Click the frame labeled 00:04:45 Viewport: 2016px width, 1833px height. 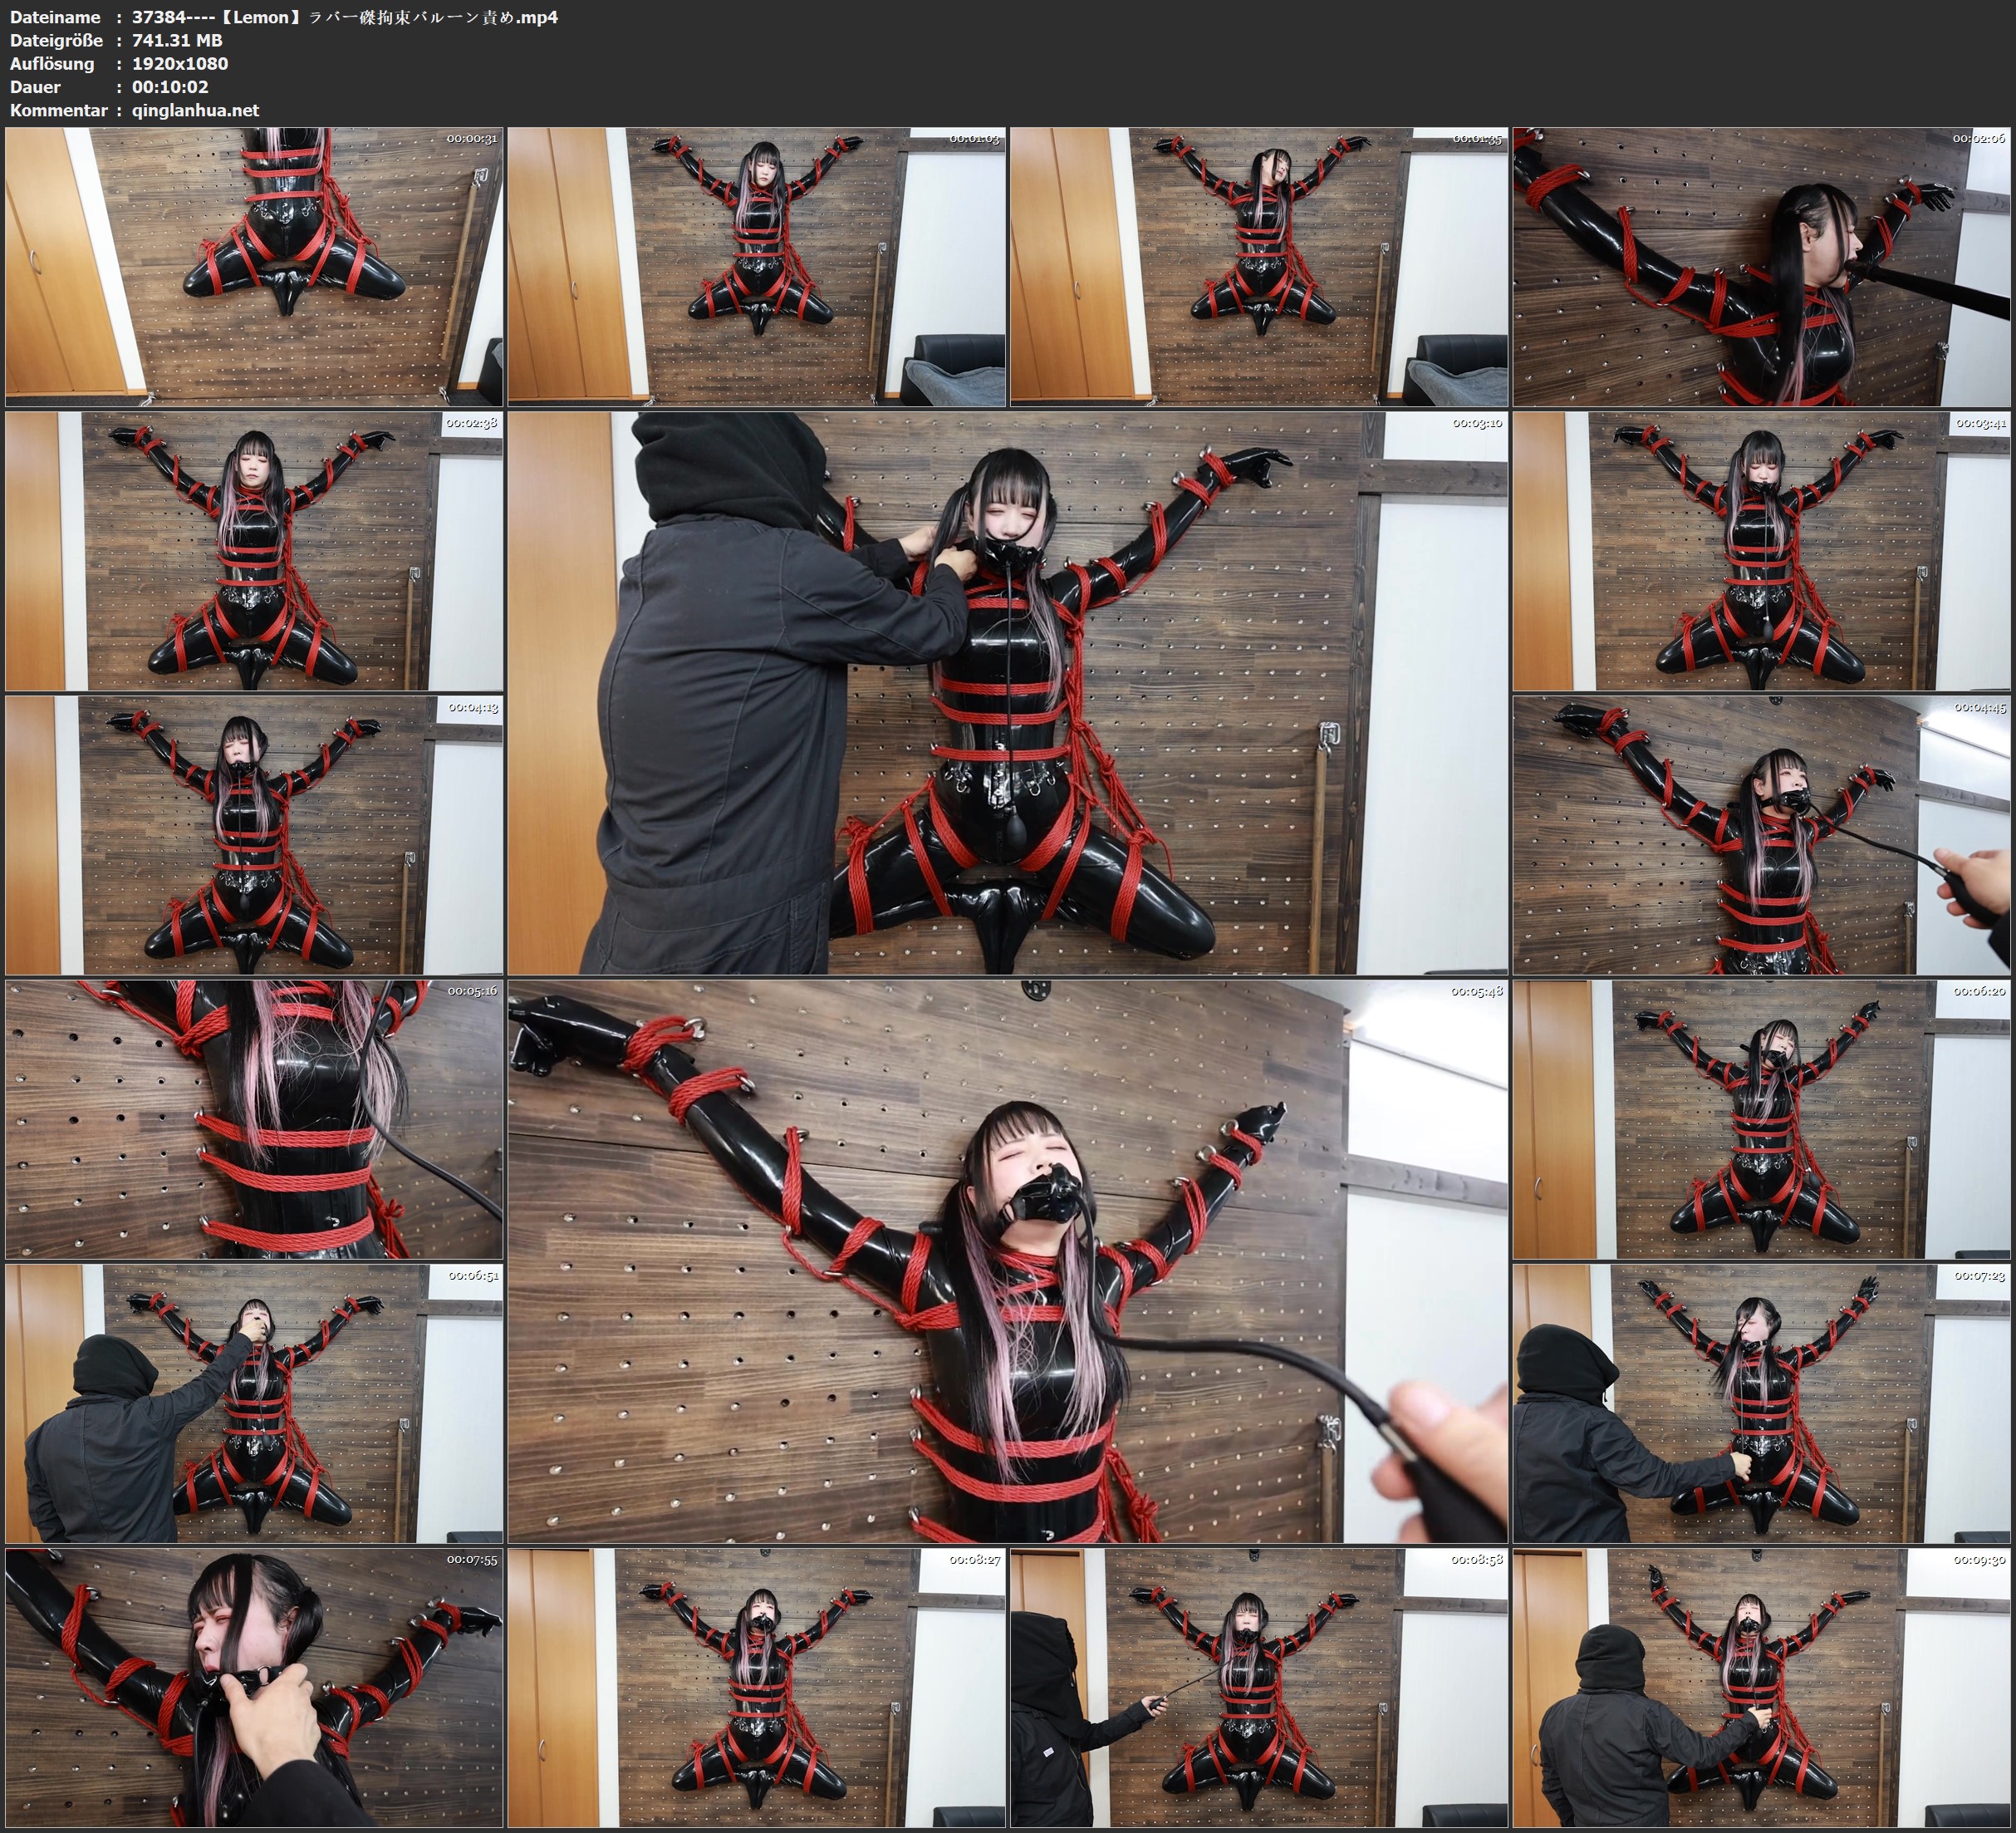point(1762,835)
